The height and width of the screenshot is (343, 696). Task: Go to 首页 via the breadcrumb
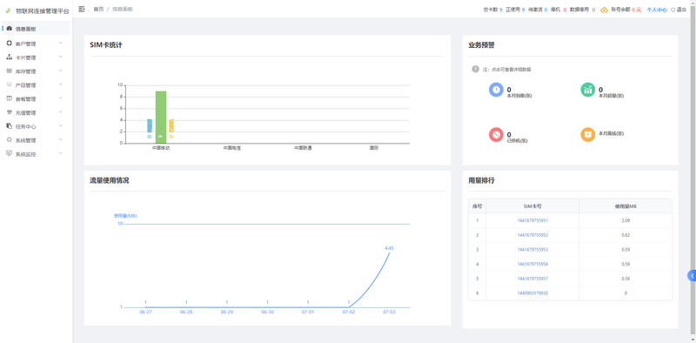98,9
